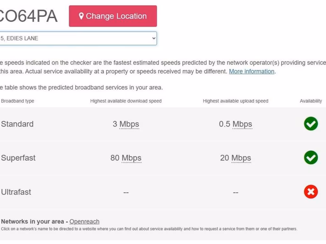This screenshot has height=244, width=326.
Task: Click Superfast availability green check icon
Action: point(311,158)
